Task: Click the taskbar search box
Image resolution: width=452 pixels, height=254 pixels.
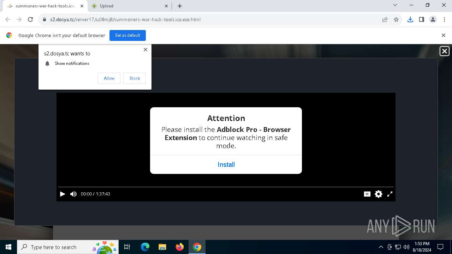Action: pyautogui.click(x=68, y=247)
